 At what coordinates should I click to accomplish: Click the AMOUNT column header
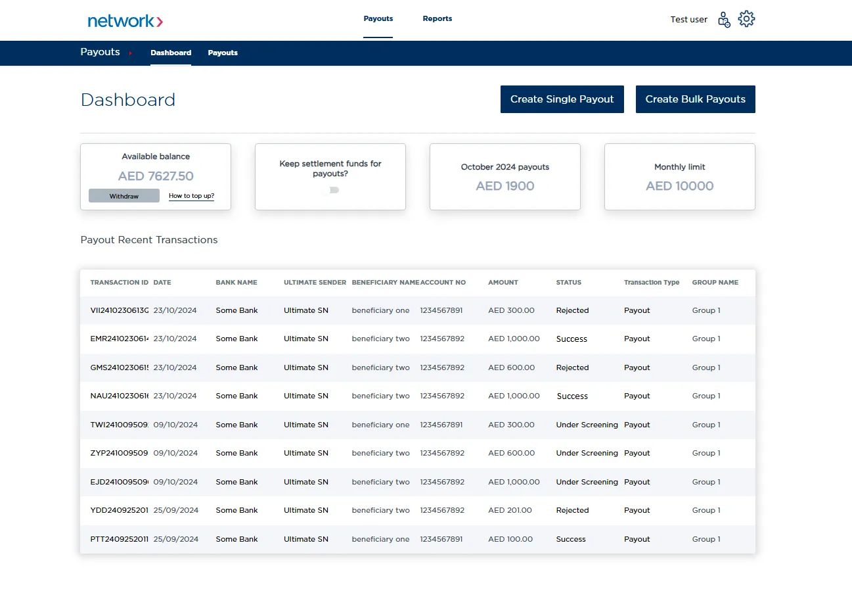503,283
